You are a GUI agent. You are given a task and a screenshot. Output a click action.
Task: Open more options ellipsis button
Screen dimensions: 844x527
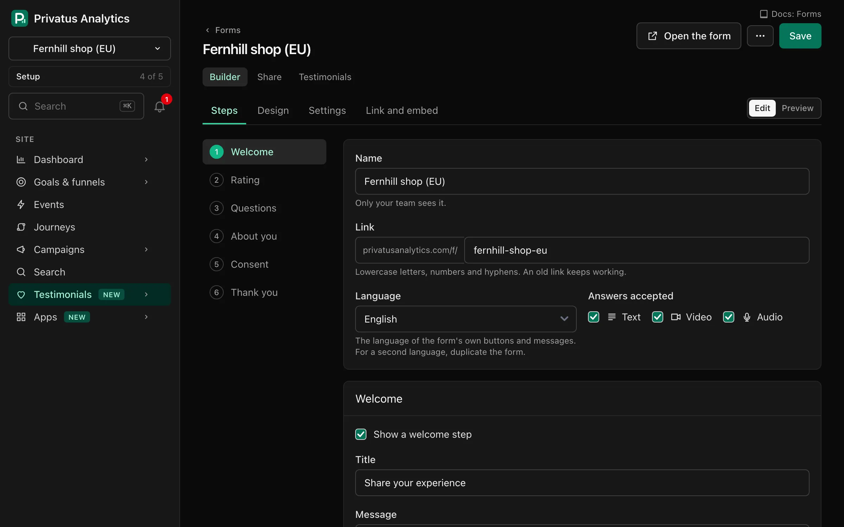click(760, 36)
